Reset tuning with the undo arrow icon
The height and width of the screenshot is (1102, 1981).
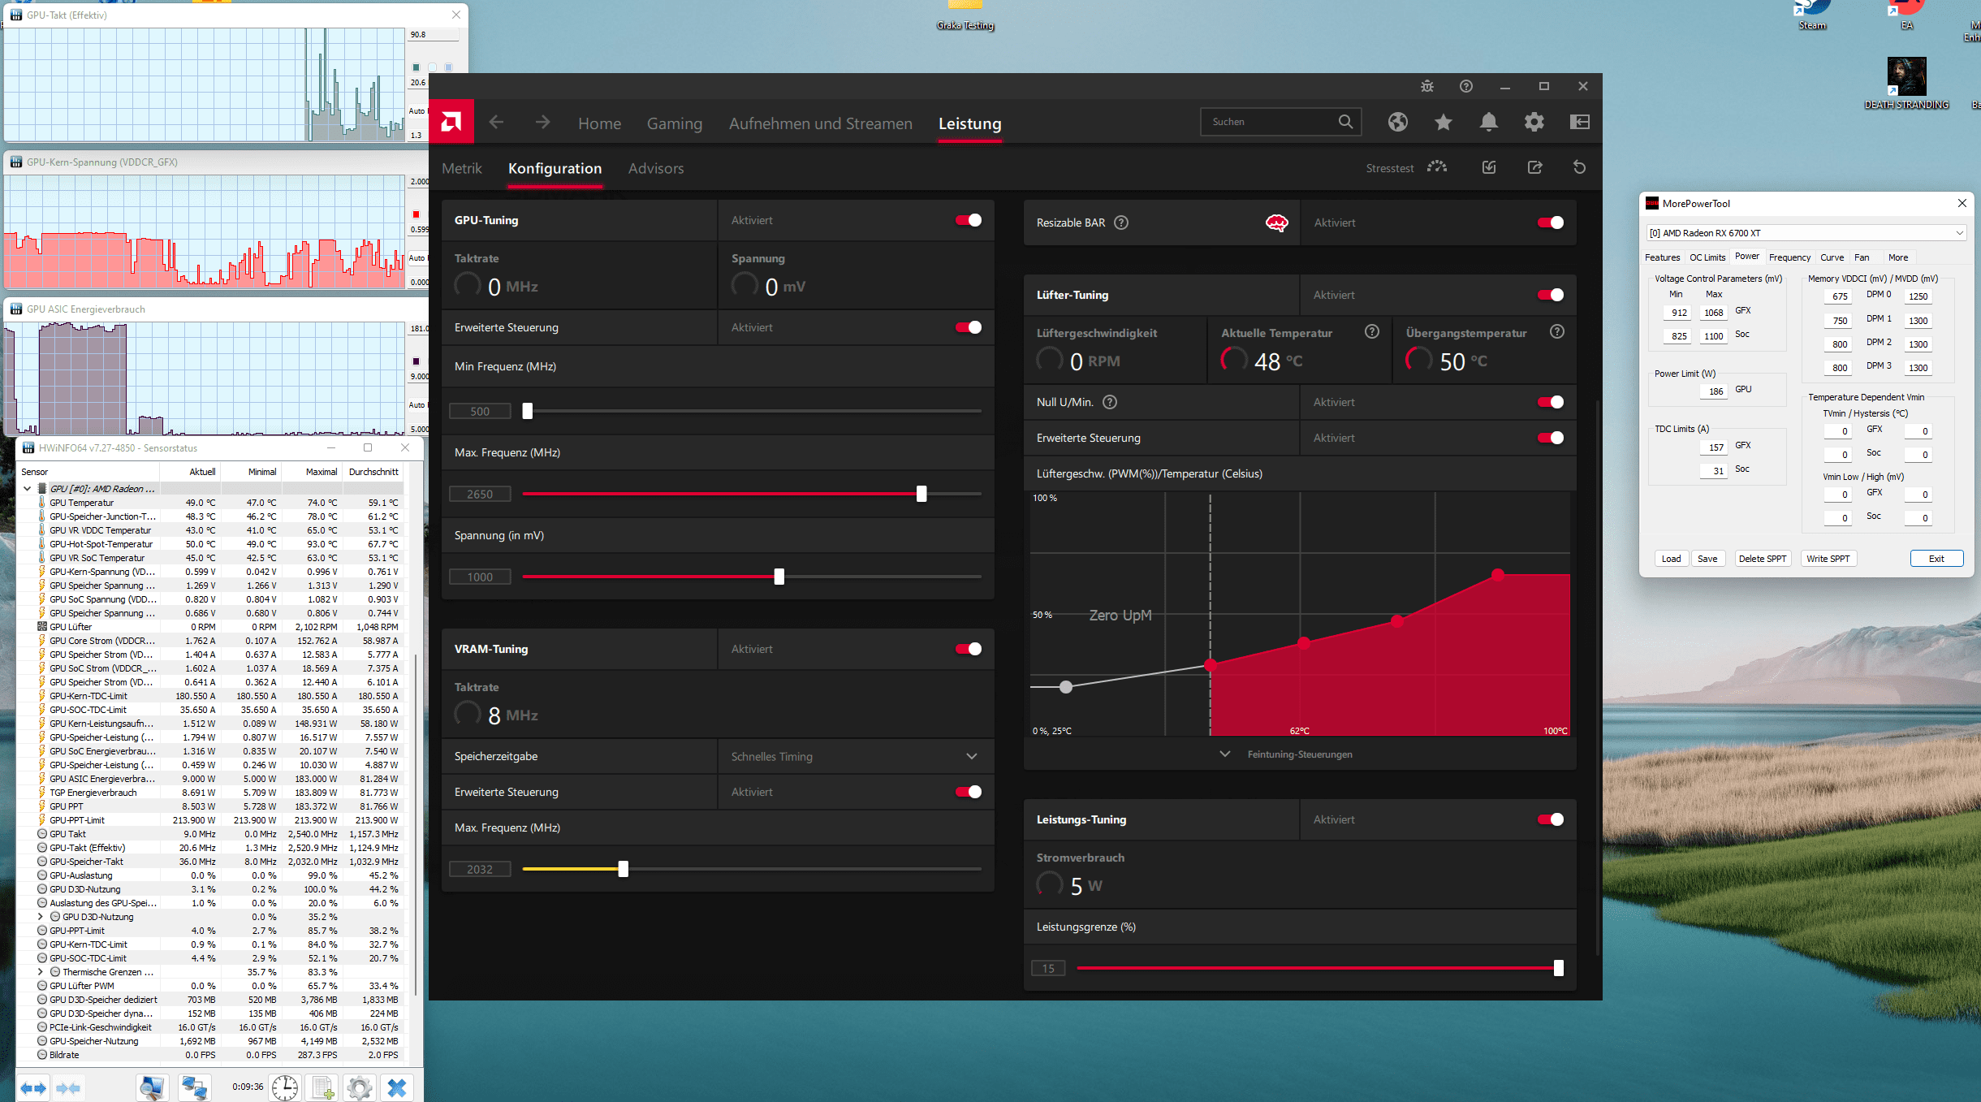tap(1579, 167)
